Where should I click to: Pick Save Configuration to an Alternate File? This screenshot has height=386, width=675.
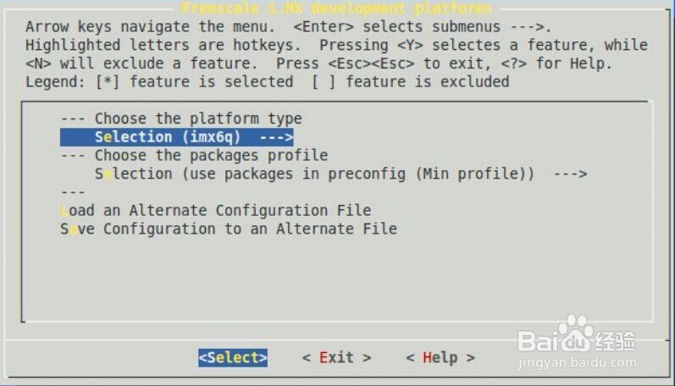click(x=229, y=229)
